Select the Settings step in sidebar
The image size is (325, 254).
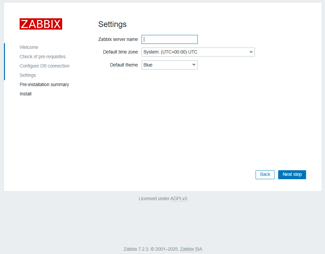click(28, 75)
